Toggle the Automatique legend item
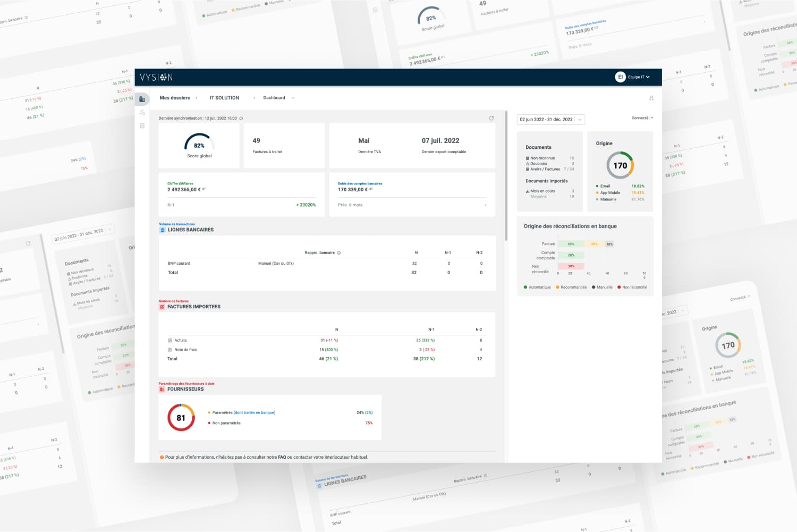Viewport: 797px width, 532px height. click(x=537, y=288)
